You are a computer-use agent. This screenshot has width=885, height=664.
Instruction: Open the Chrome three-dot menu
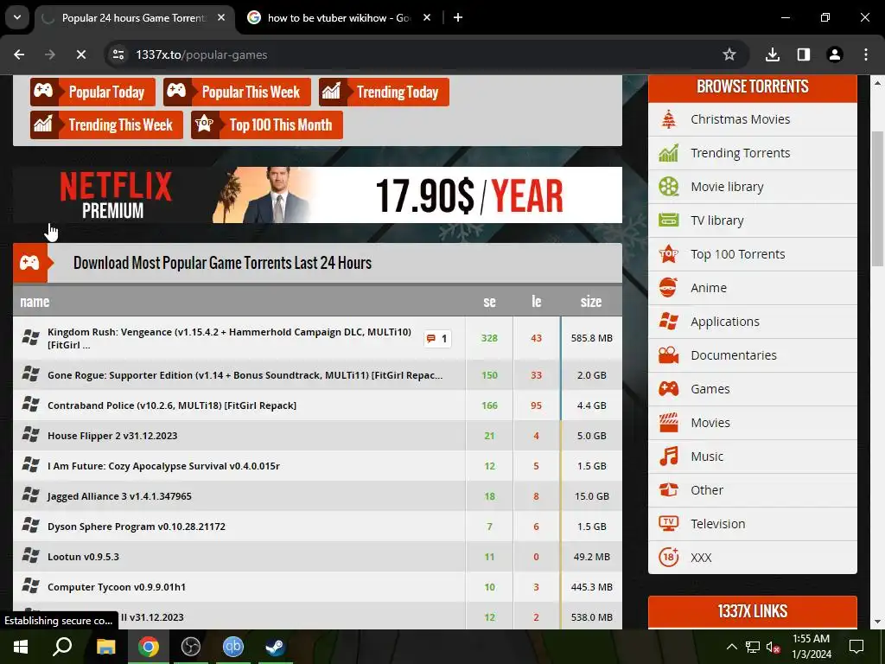click(866, 54)
